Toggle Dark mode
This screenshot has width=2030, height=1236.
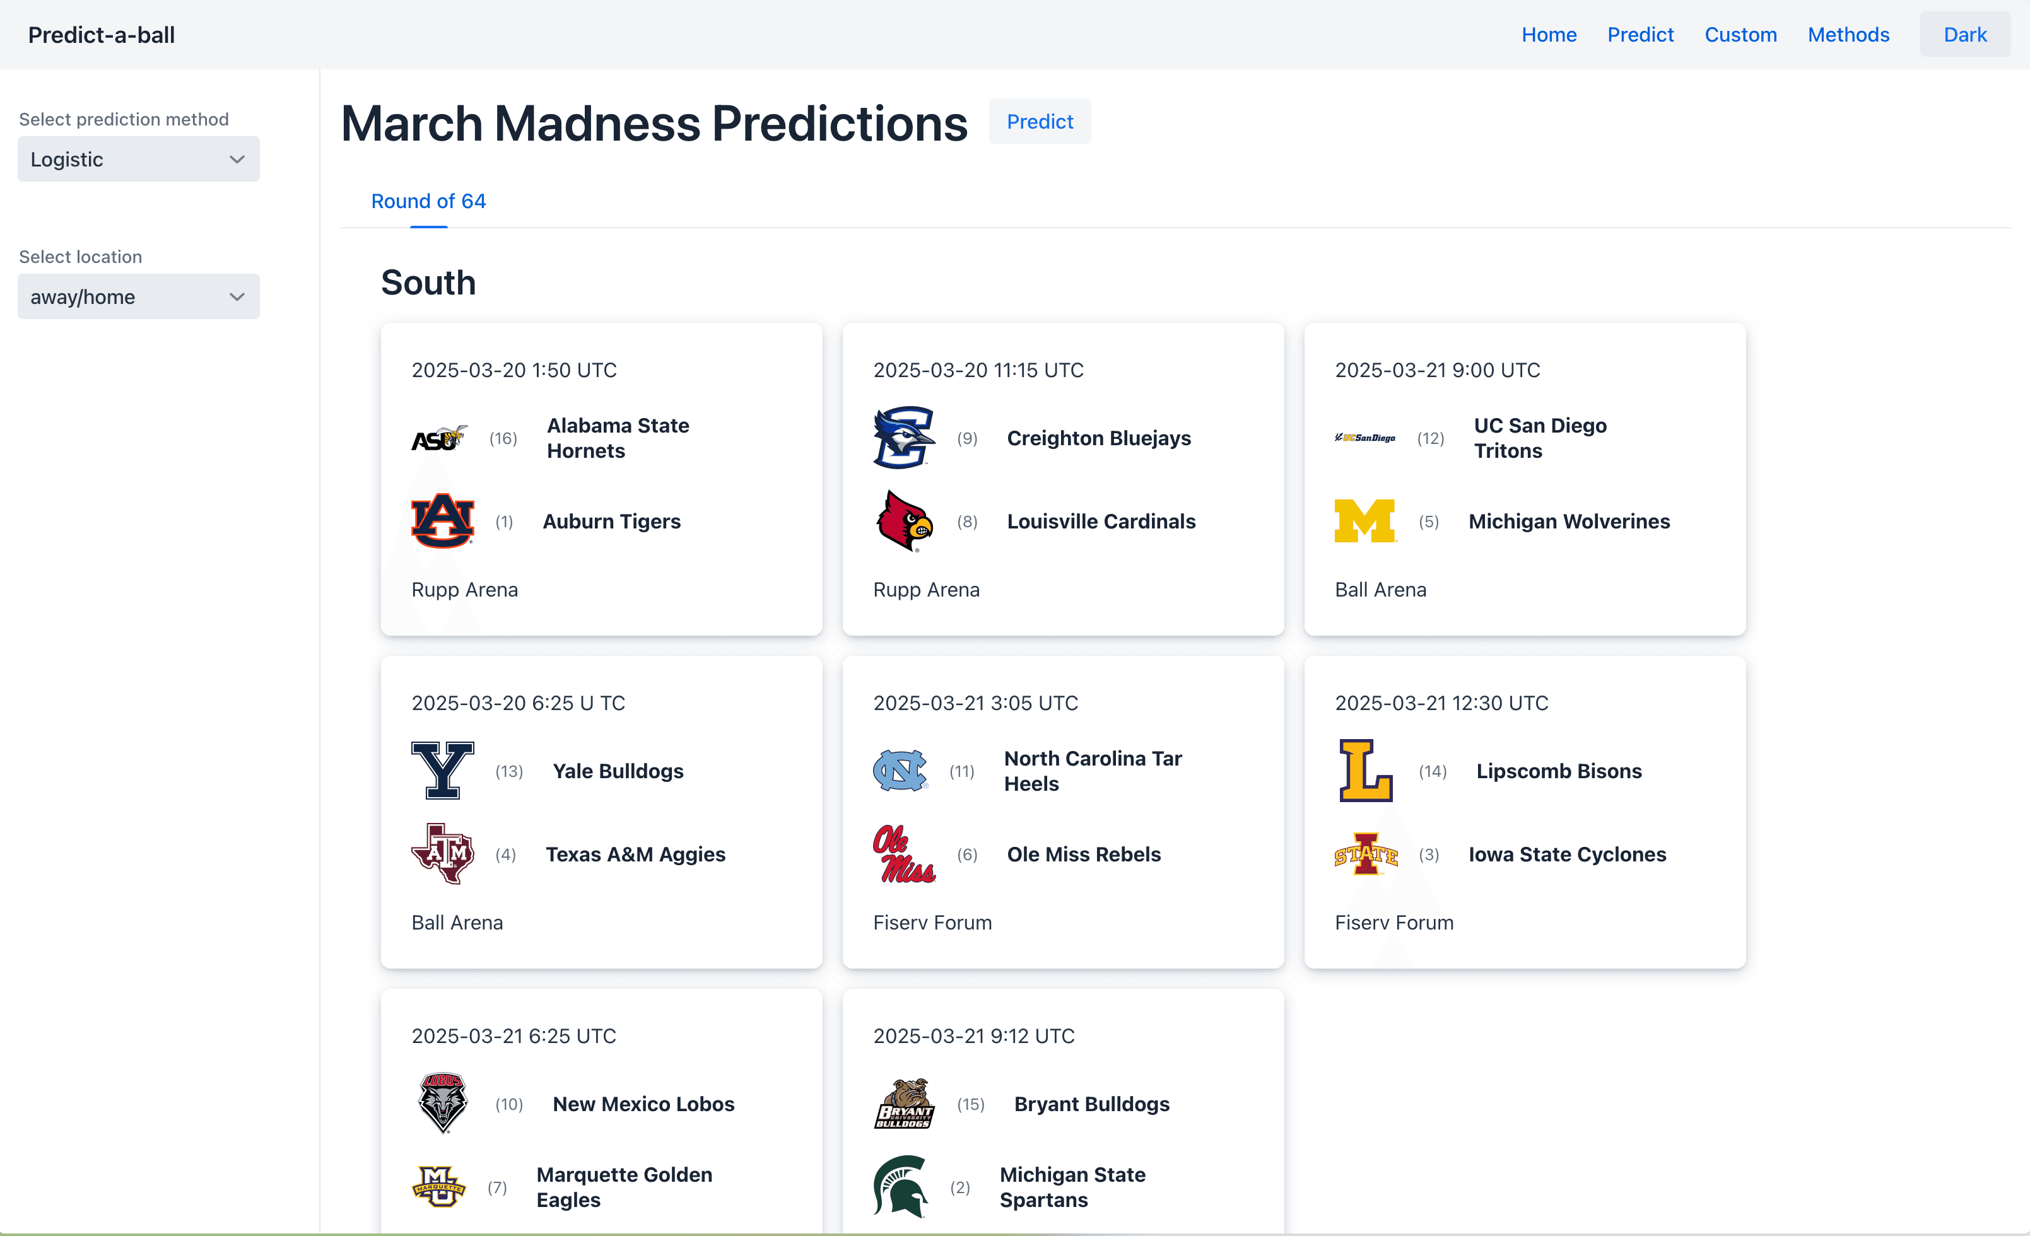pos(1964,35)
